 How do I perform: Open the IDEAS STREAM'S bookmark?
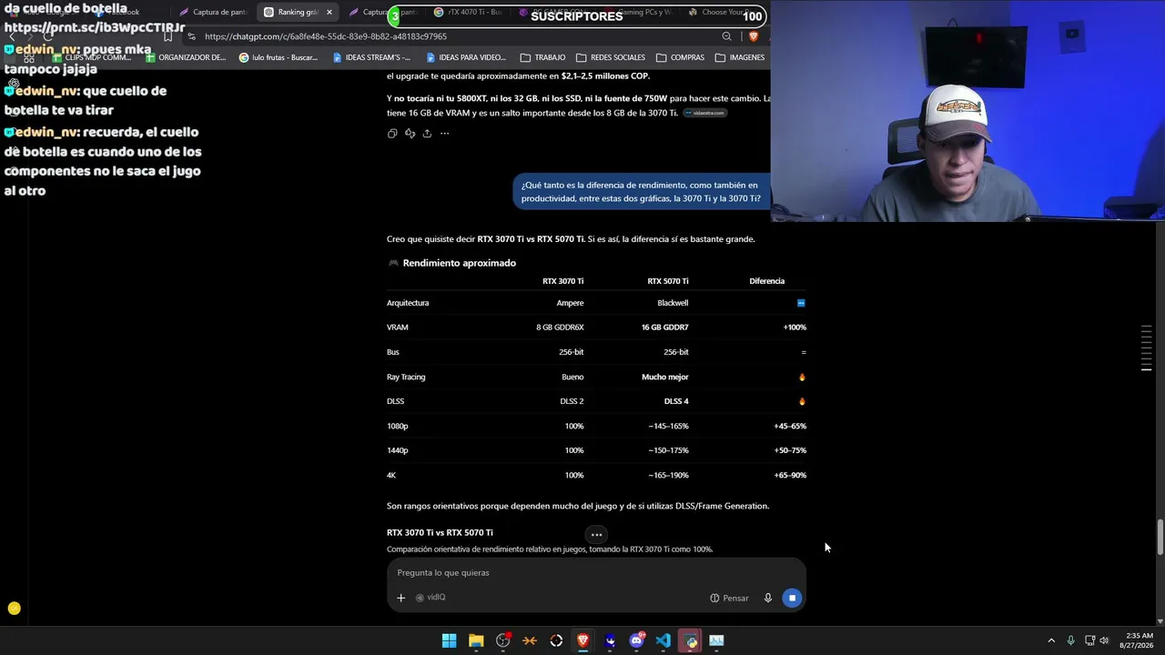371,57
